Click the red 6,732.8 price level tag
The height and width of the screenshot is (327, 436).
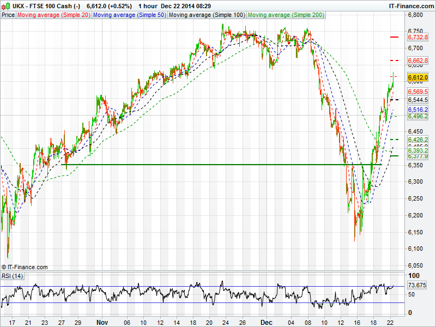tap(417, 37)
